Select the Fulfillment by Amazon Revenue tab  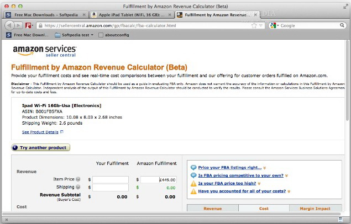pos(217,15)
